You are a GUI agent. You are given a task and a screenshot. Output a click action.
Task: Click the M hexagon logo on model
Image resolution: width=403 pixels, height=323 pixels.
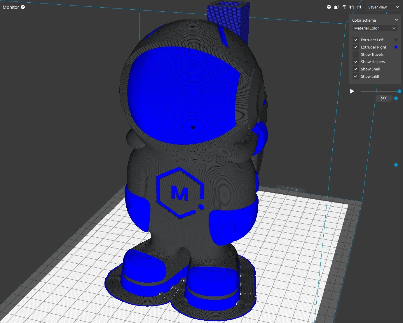[x=180, y=193]
